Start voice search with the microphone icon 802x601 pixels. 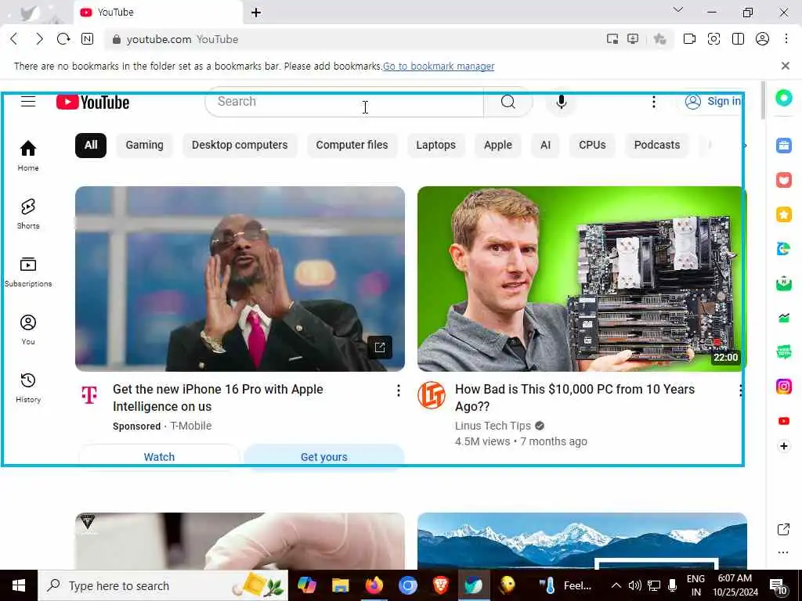pos(561,102)
